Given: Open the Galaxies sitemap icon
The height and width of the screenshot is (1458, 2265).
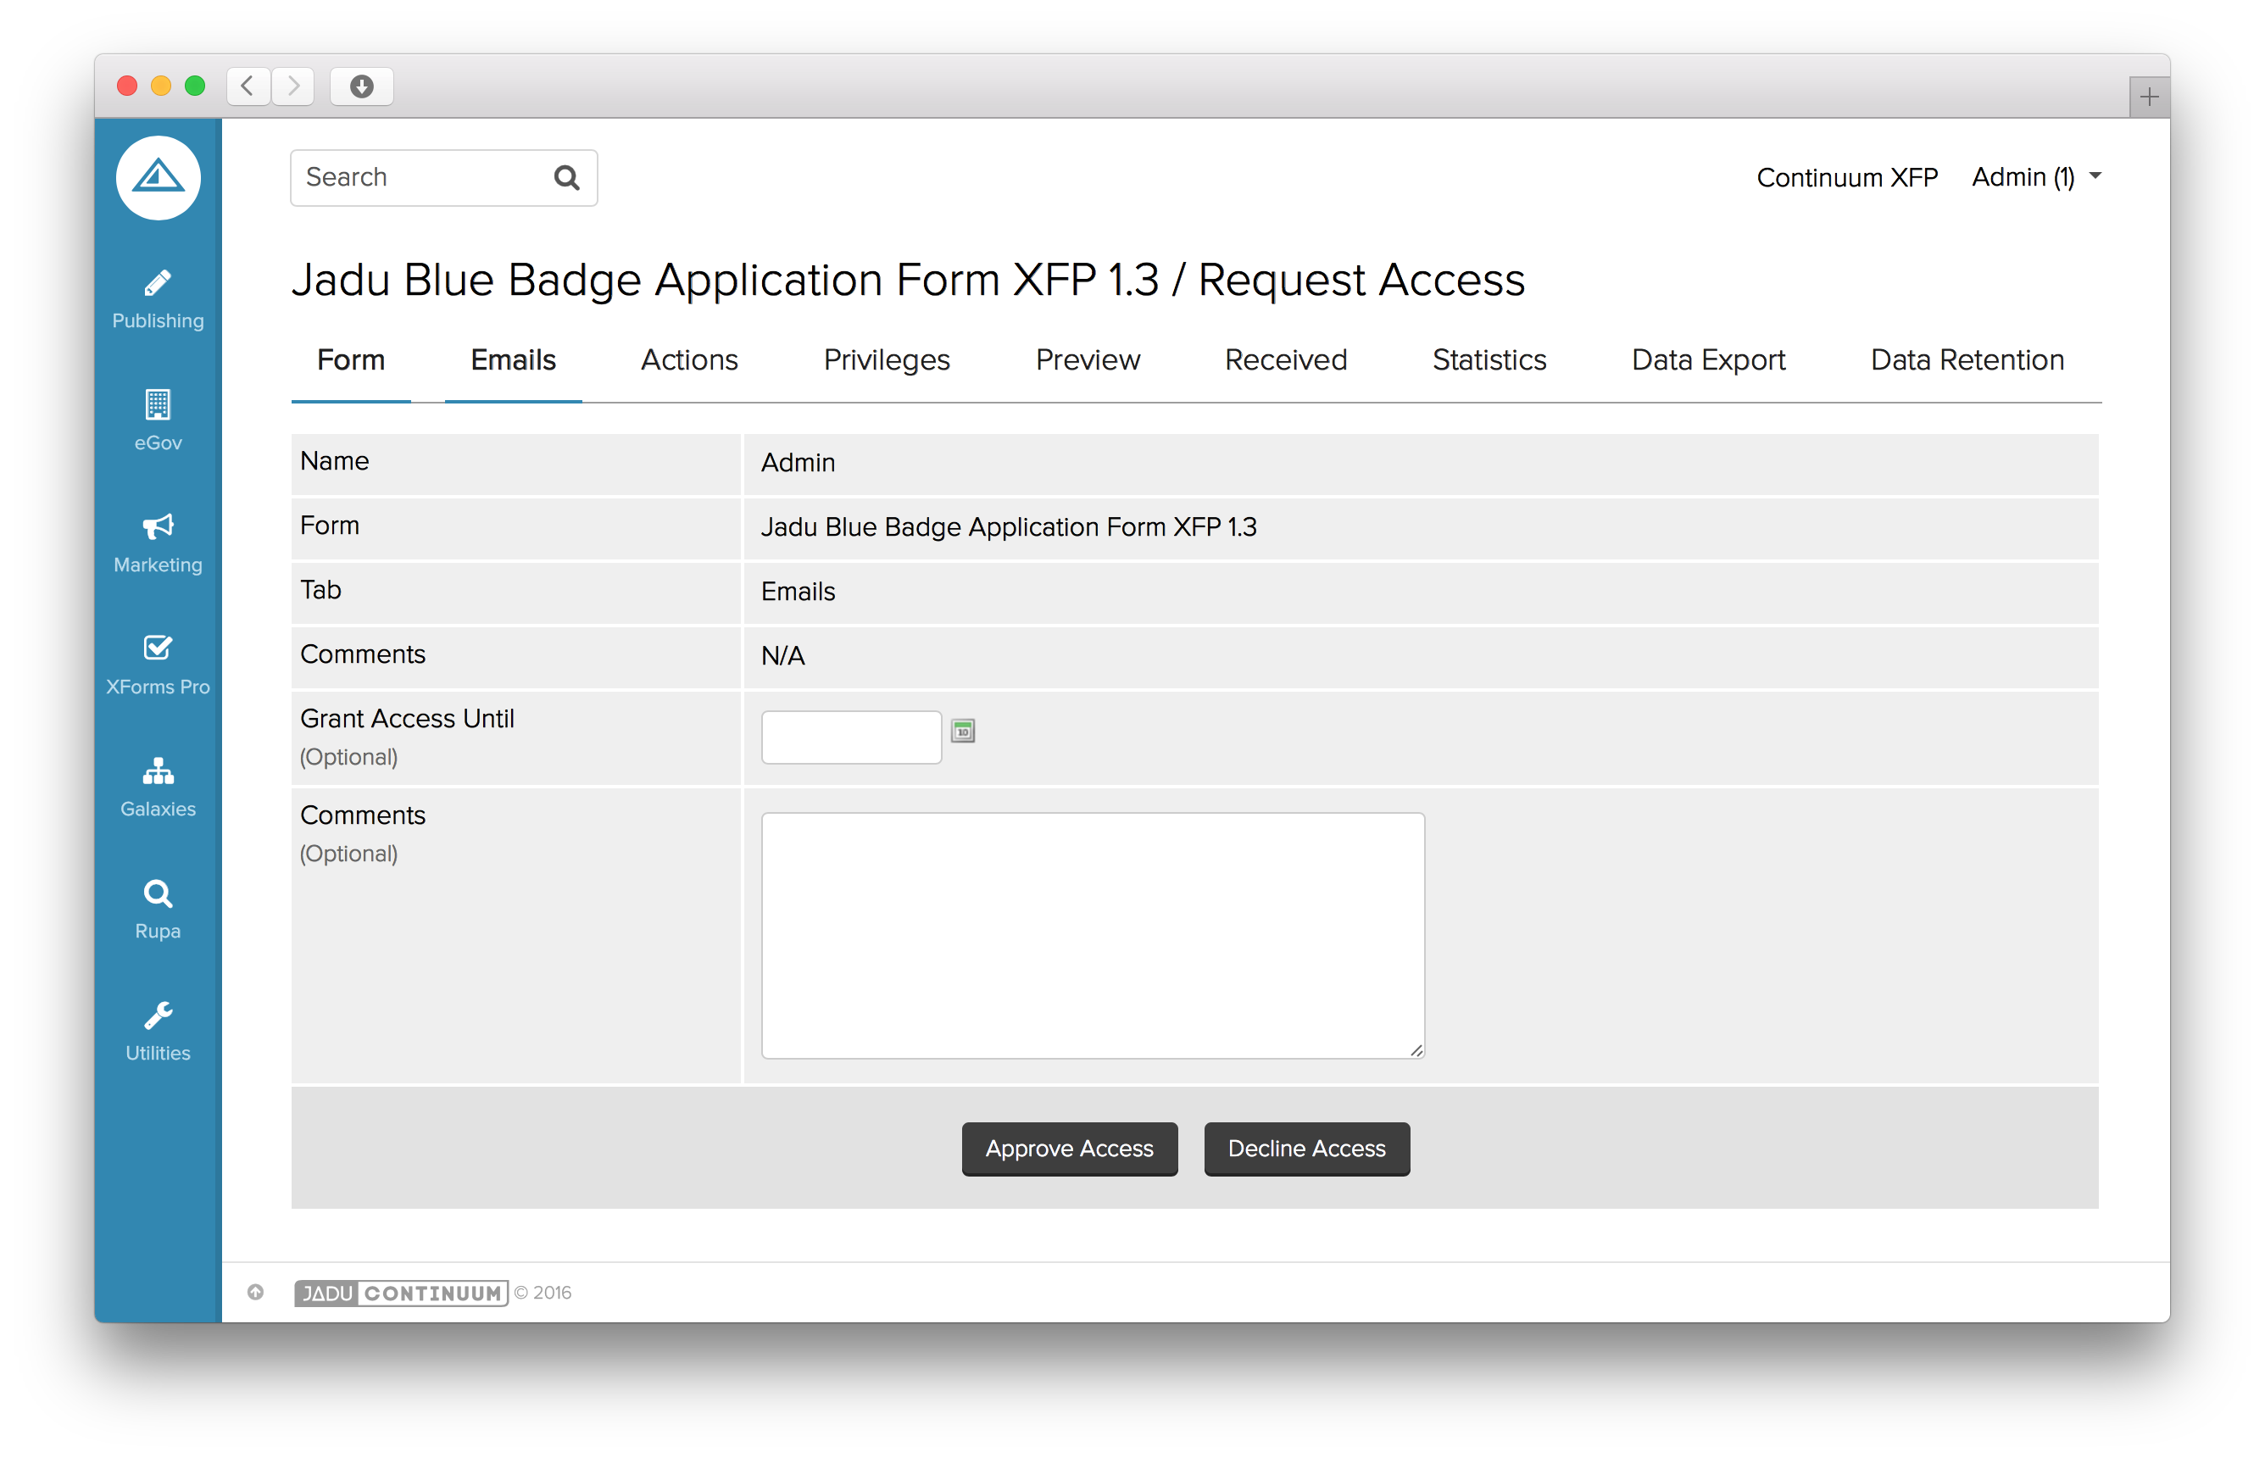Looking at the screenshot, I should (157, 771).
